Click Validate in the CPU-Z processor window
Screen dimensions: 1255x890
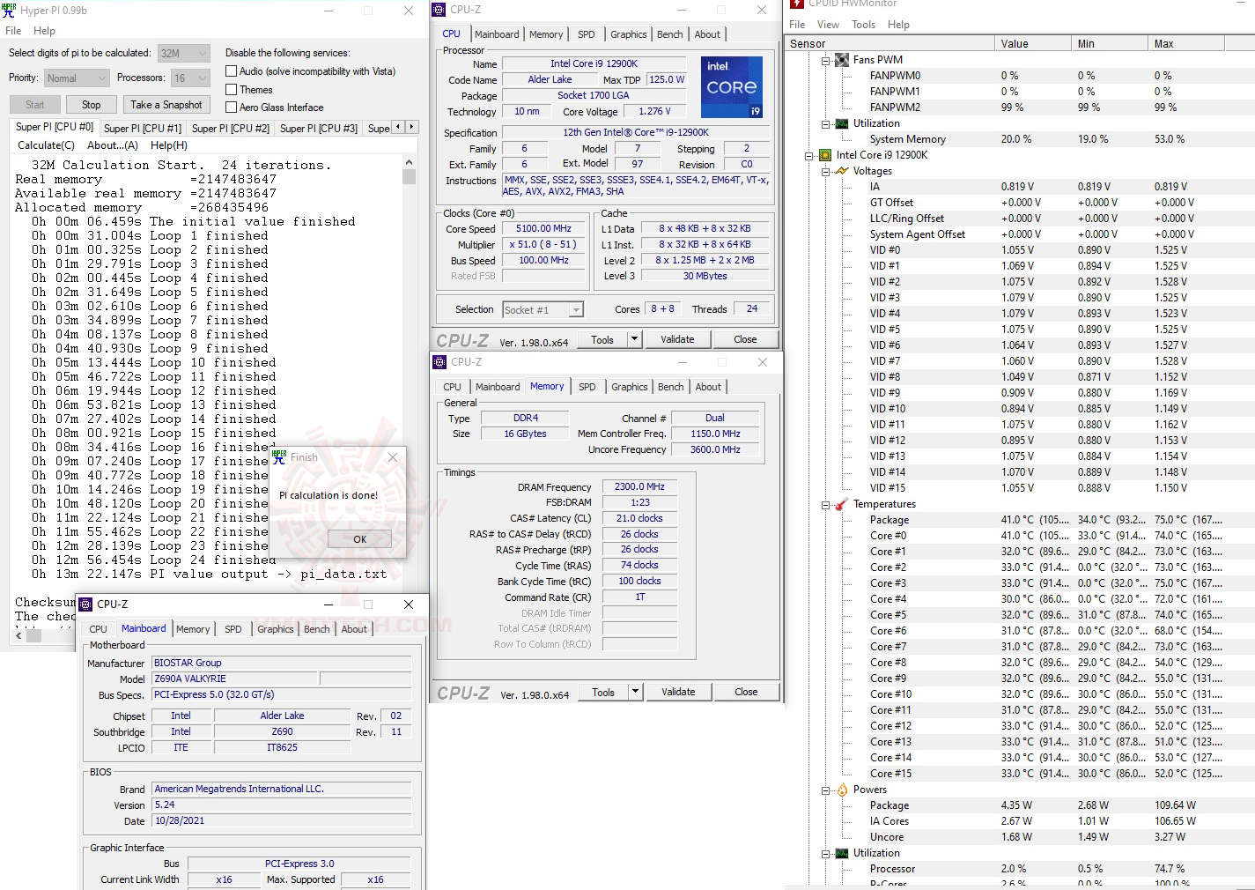(x=677, y=339)
